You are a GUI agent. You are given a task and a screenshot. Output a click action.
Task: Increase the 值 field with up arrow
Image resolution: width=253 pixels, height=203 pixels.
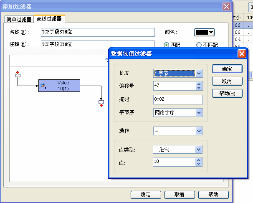point(198,160)
